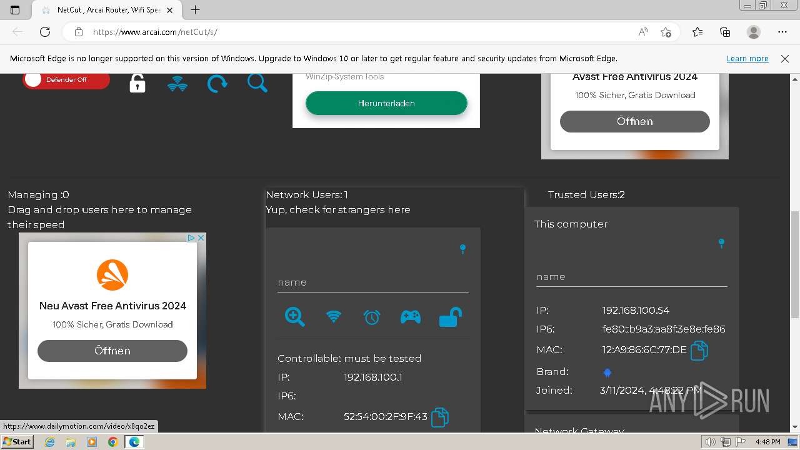Click the volume speaker tray icon
800x450 pixels.
tap(710, 442)
